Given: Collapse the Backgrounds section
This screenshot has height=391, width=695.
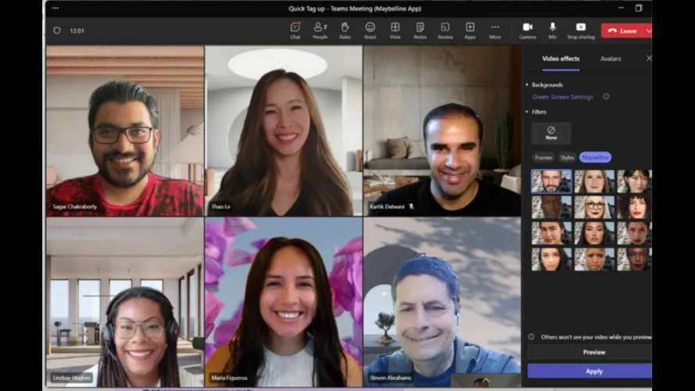Looking at the screenshot, I should pos(528,84).
